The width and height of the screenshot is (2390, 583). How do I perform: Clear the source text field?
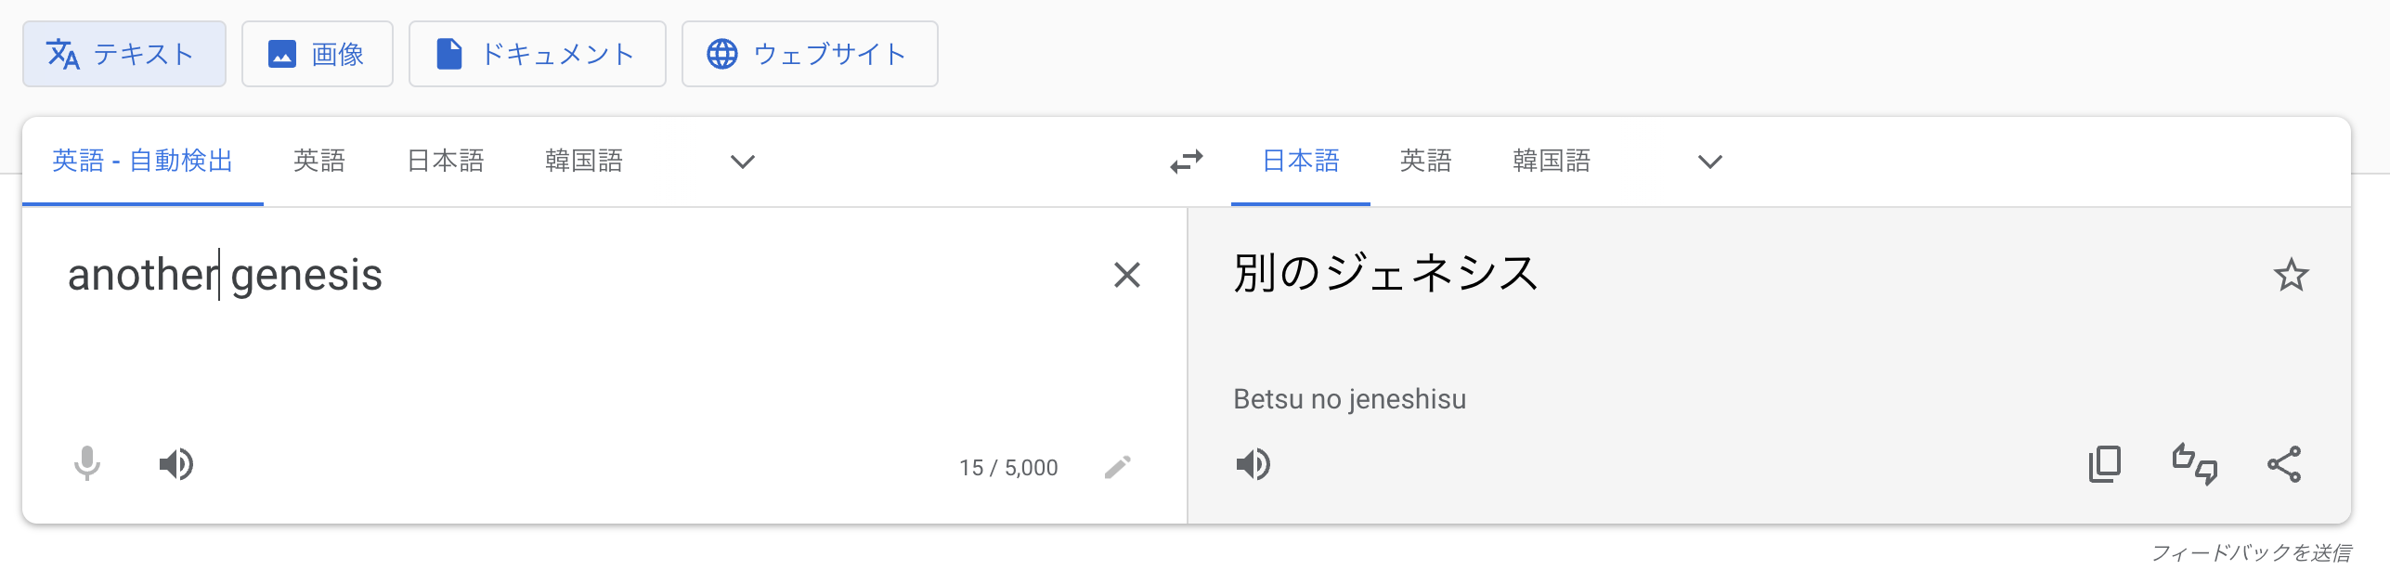click(x=1126, y=275)
